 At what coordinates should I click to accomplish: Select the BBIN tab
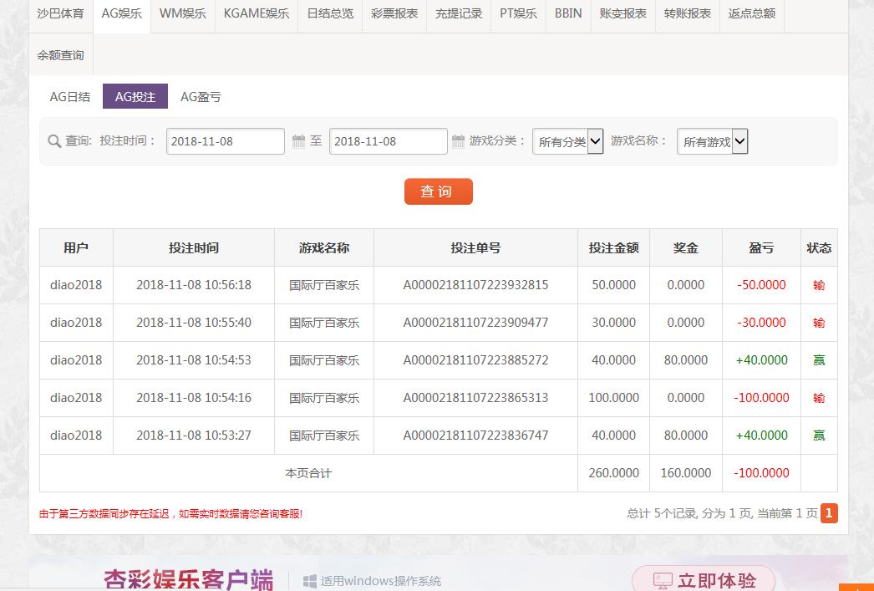(568, 13)
